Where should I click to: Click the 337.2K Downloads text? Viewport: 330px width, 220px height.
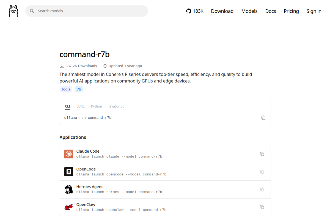81,66
